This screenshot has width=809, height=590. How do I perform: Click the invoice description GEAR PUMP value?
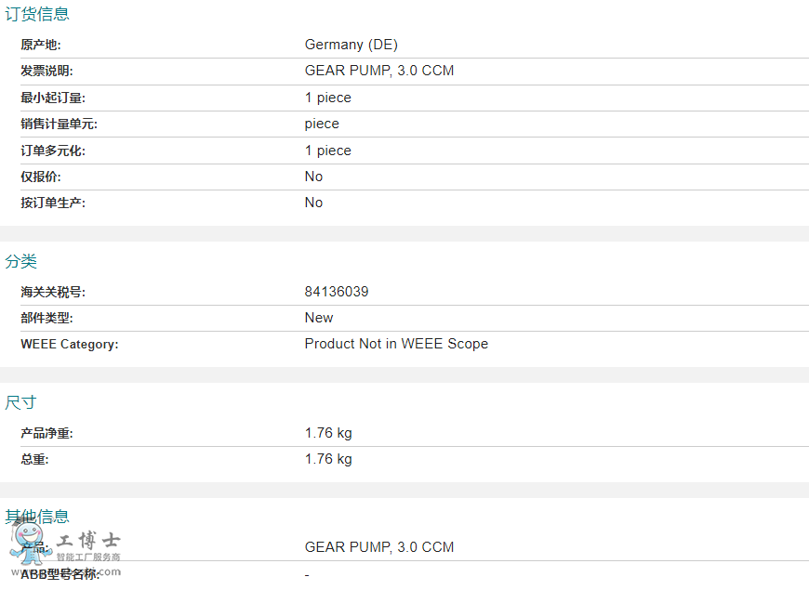click(379, 71)
